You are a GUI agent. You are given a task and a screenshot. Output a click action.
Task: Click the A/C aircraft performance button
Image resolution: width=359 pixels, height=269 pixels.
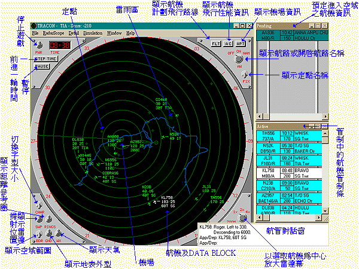228,44
